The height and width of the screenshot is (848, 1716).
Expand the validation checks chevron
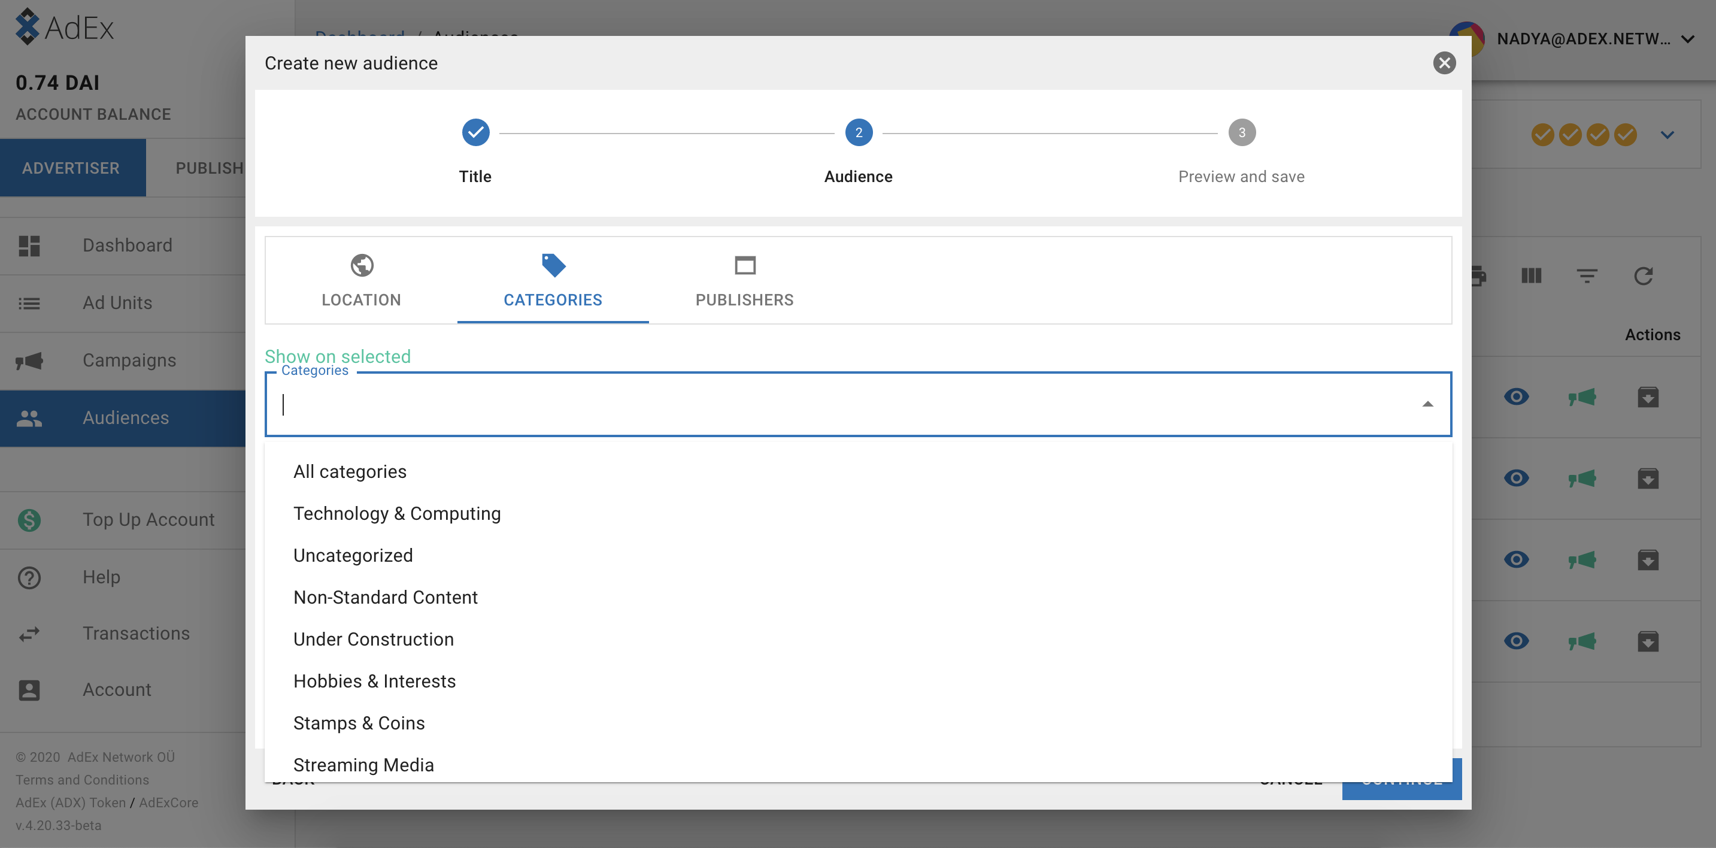pos(1667,135)
